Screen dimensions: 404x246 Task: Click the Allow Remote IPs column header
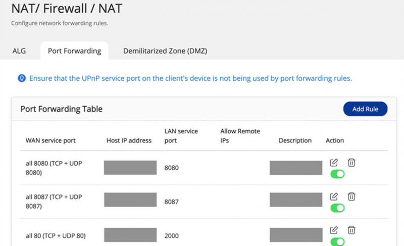[240, 136]
